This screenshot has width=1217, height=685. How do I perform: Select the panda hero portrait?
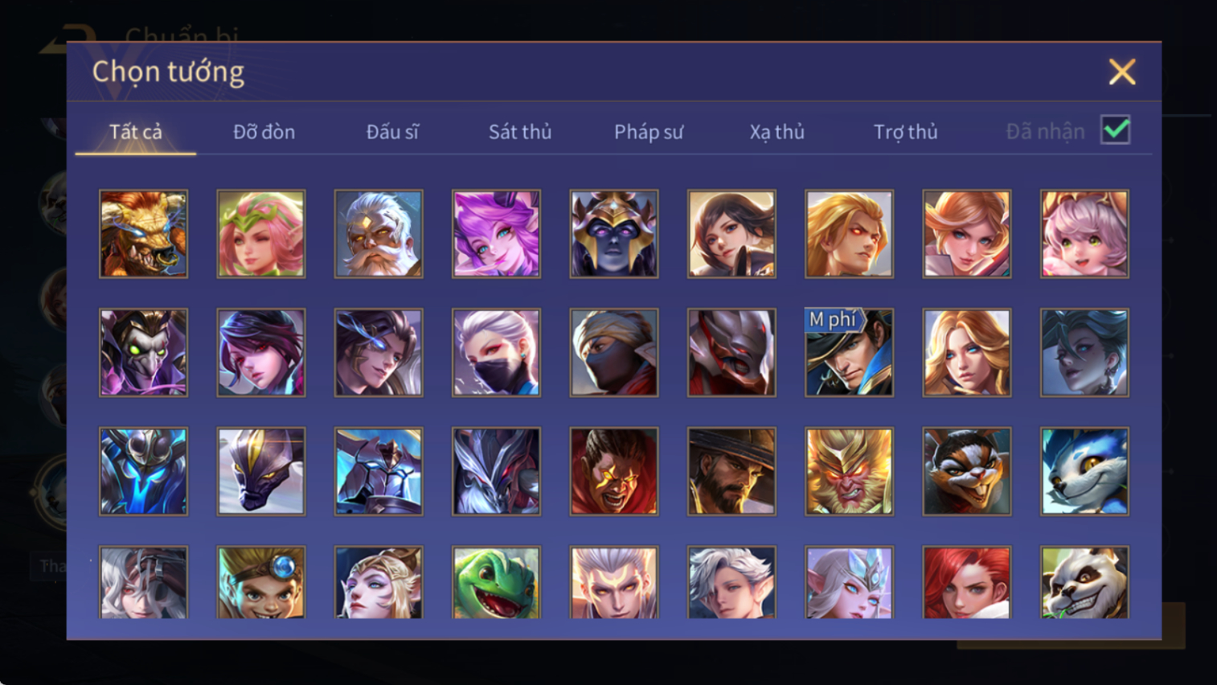click(x=1084, y=583)
